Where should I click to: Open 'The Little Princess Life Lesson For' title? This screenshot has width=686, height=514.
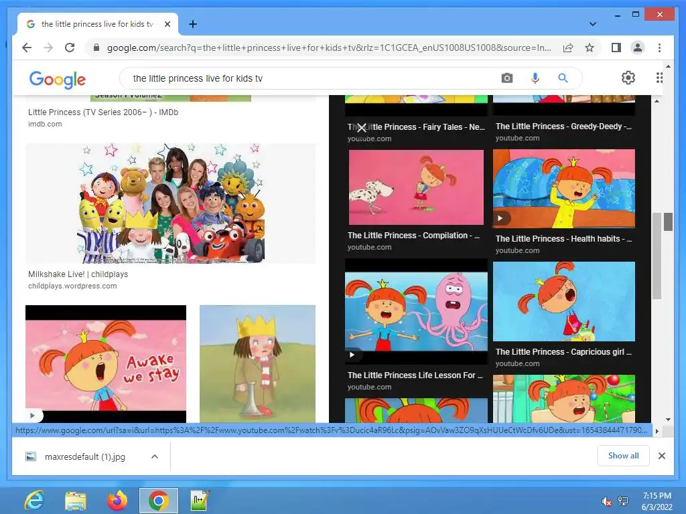pyautogui.click(x=415, y=375)
